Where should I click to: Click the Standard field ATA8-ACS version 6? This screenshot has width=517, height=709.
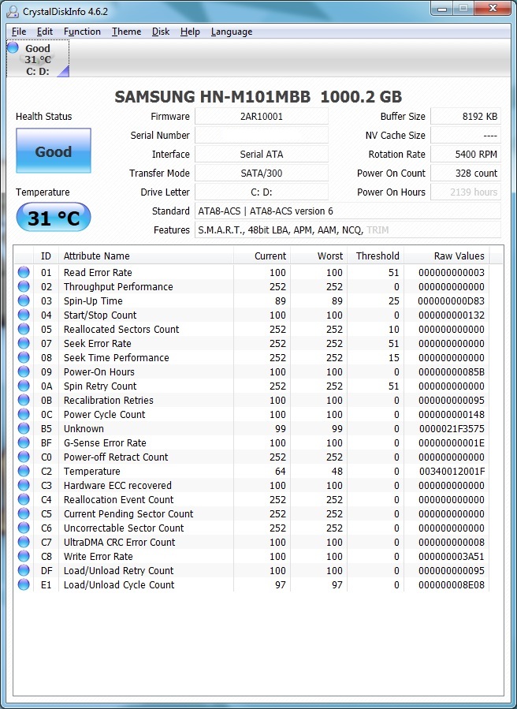[348, 211]
